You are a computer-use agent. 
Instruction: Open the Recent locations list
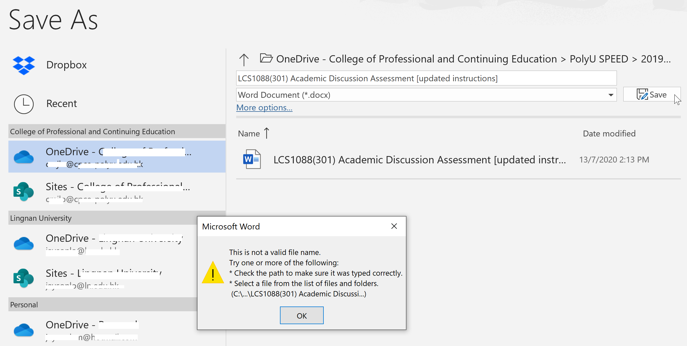61,104
